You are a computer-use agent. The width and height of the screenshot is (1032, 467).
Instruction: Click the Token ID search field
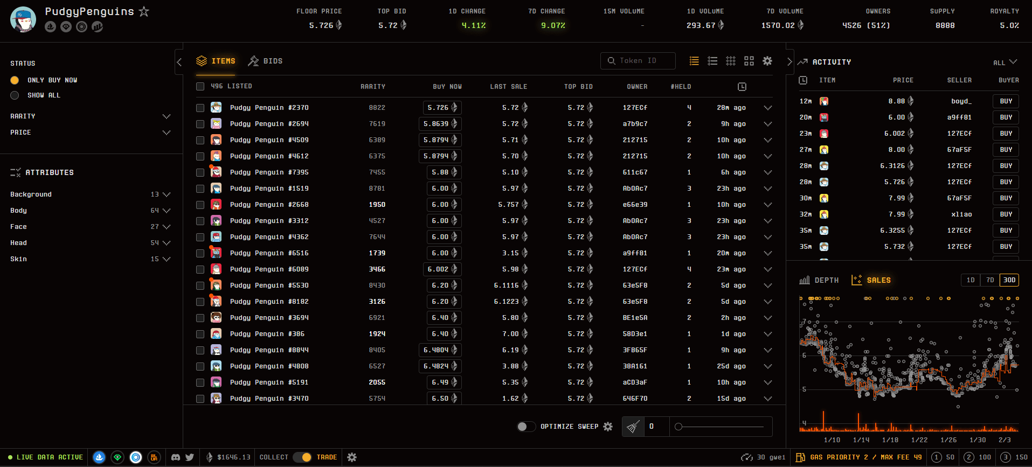[x=638, y=61]
